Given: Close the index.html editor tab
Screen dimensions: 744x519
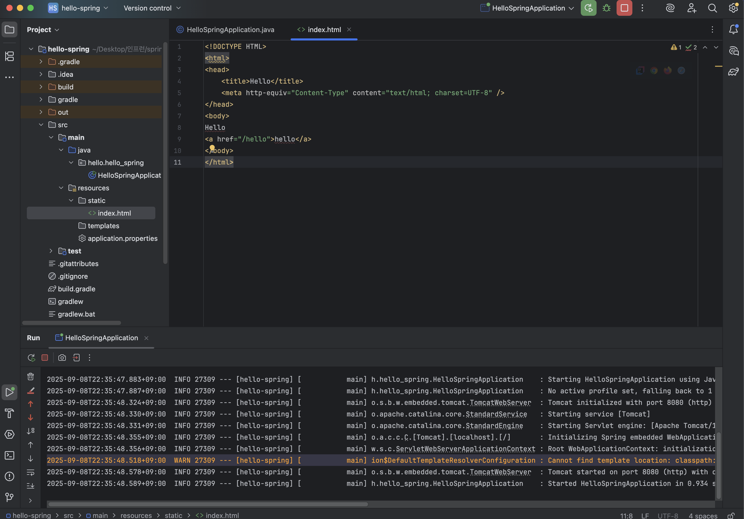Looking at the screenshot, I should (x=349, y=29).
